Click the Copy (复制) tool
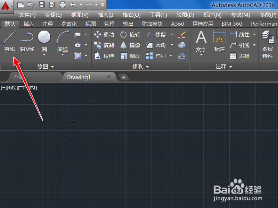278x208 pixels. [x=104, y=45]
